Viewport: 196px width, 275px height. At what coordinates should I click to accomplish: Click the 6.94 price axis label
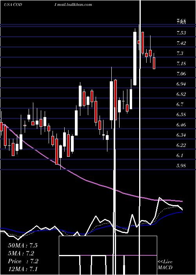click(x=181, y=84)
